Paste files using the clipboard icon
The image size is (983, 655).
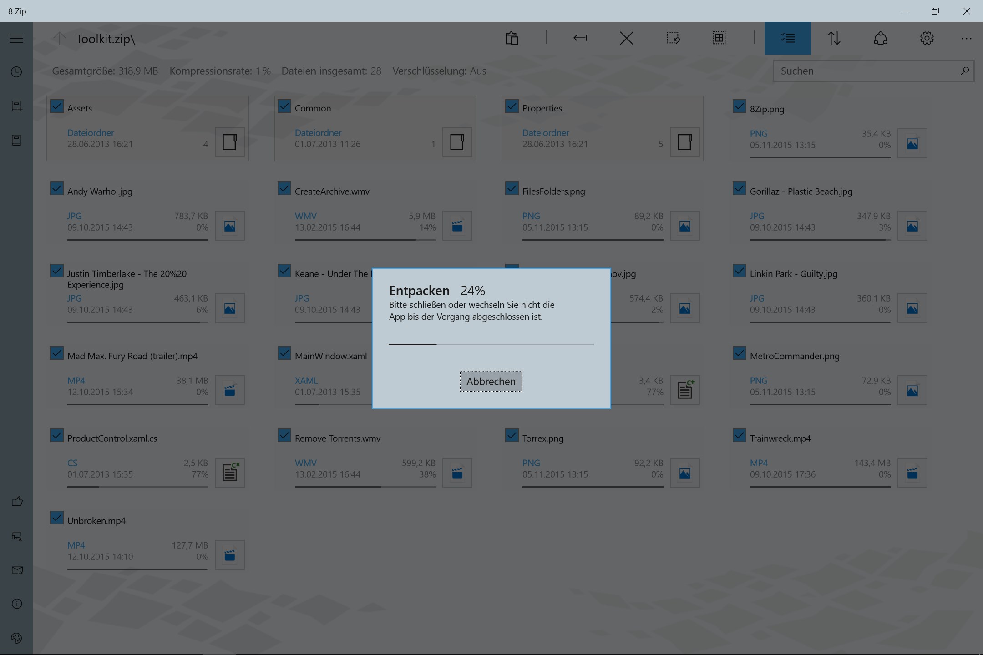(x=512, y=38)
